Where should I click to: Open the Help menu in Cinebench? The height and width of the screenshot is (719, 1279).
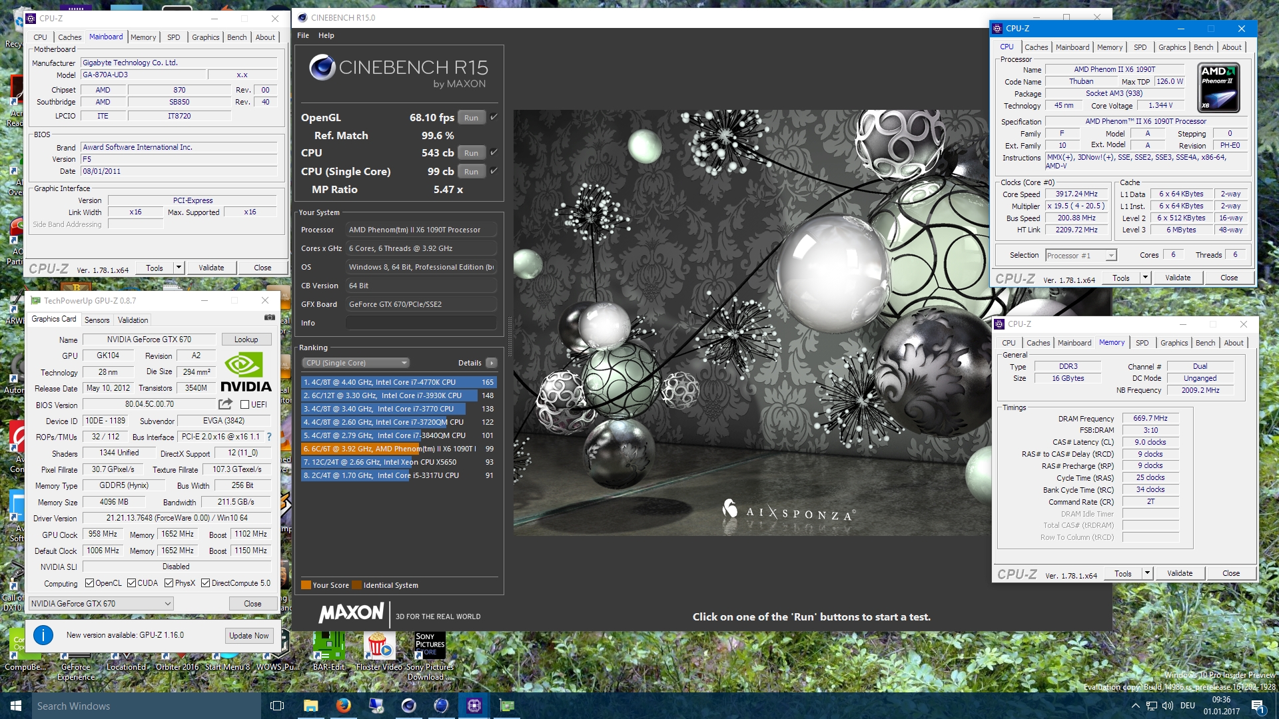(326, 35)
